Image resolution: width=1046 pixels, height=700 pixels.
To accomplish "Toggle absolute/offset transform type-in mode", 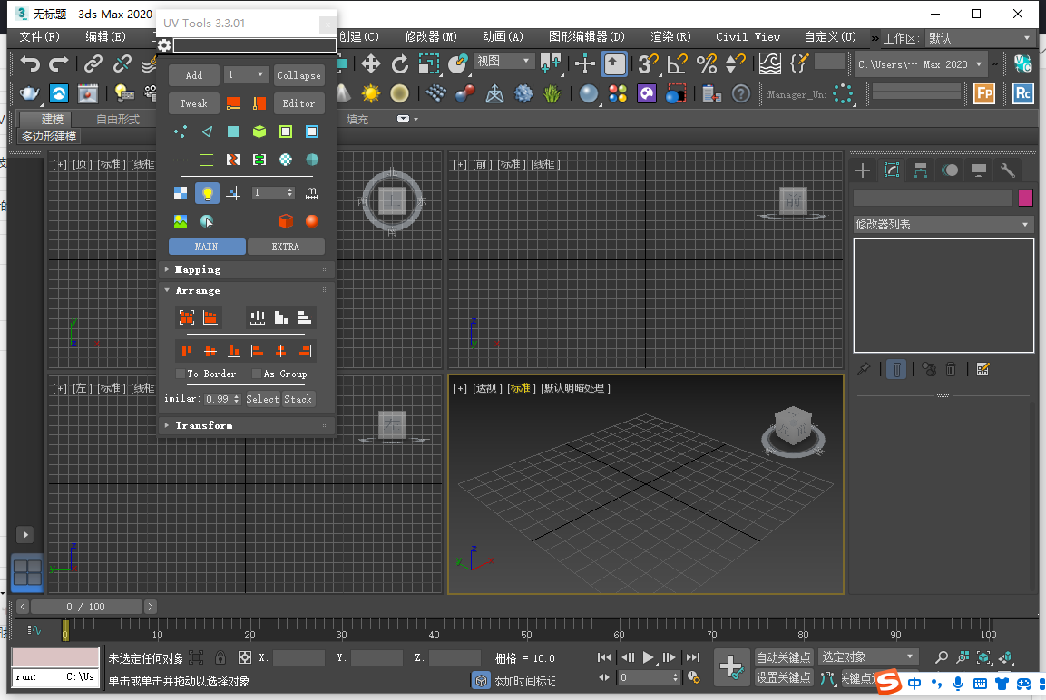I will click(x=245, y=658).
